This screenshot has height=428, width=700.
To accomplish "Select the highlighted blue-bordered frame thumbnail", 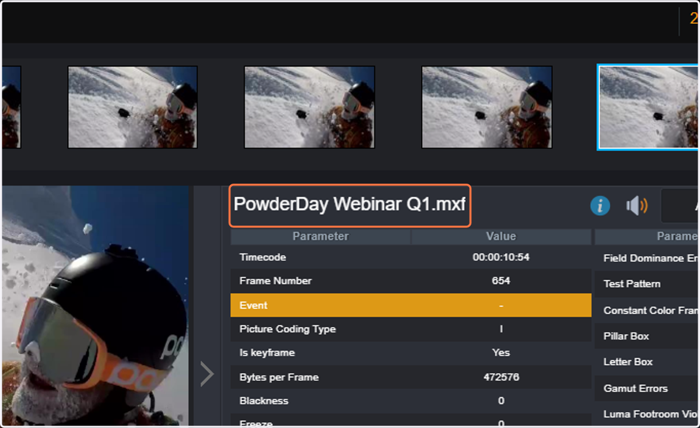I will coord(648,107).
